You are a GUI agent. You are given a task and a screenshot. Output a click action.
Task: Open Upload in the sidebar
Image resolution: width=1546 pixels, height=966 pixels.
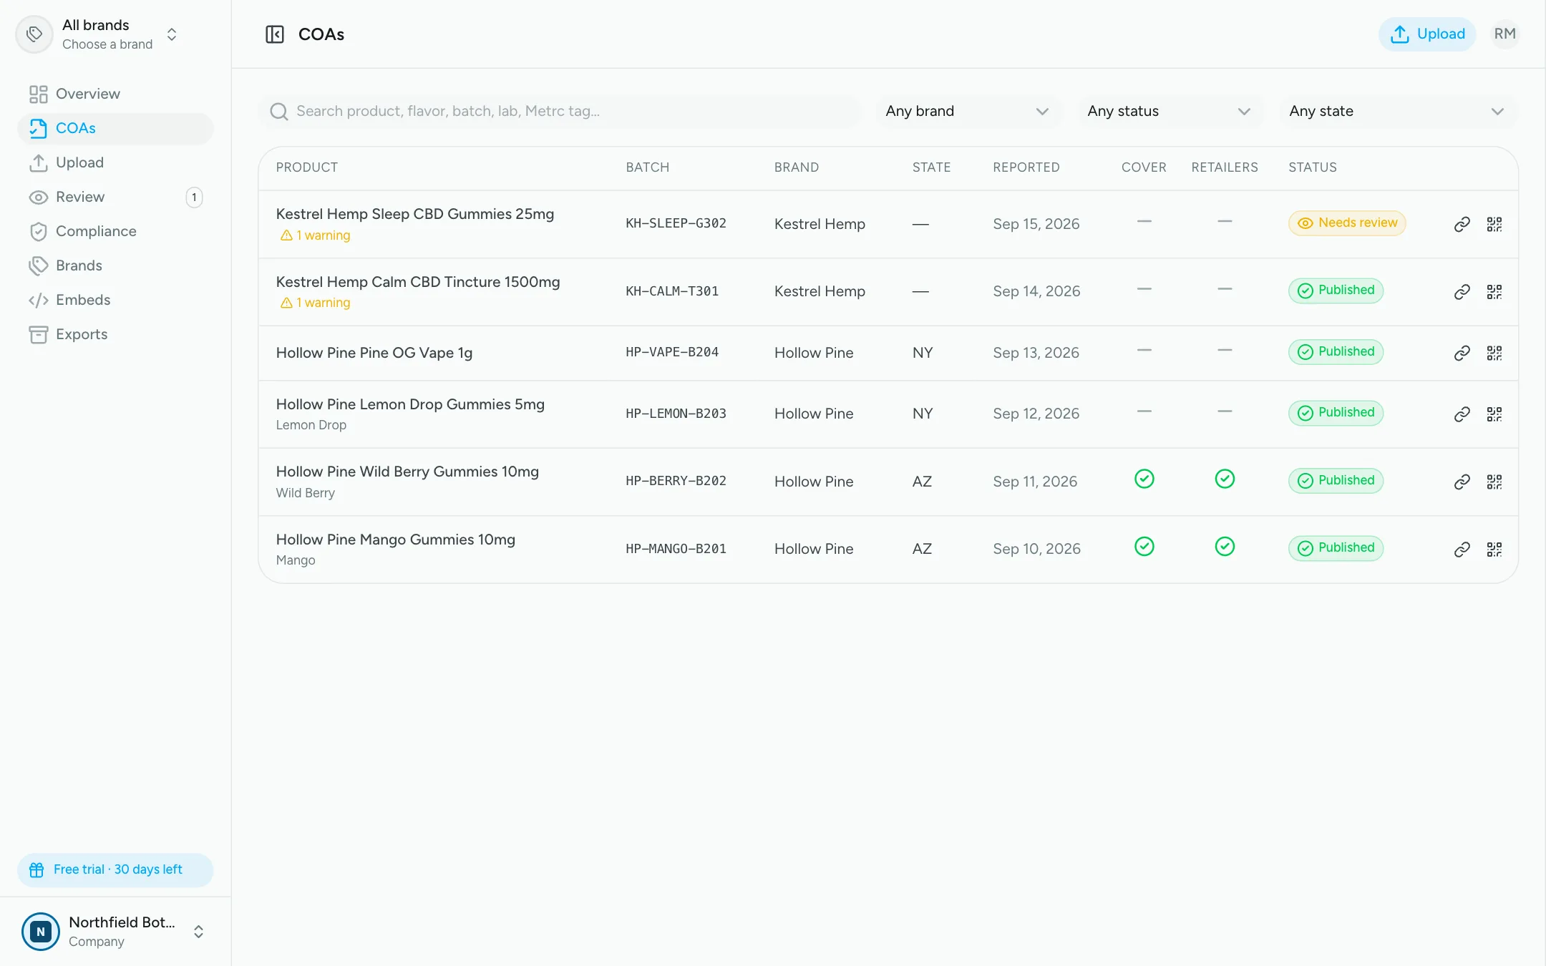point(115,162)
